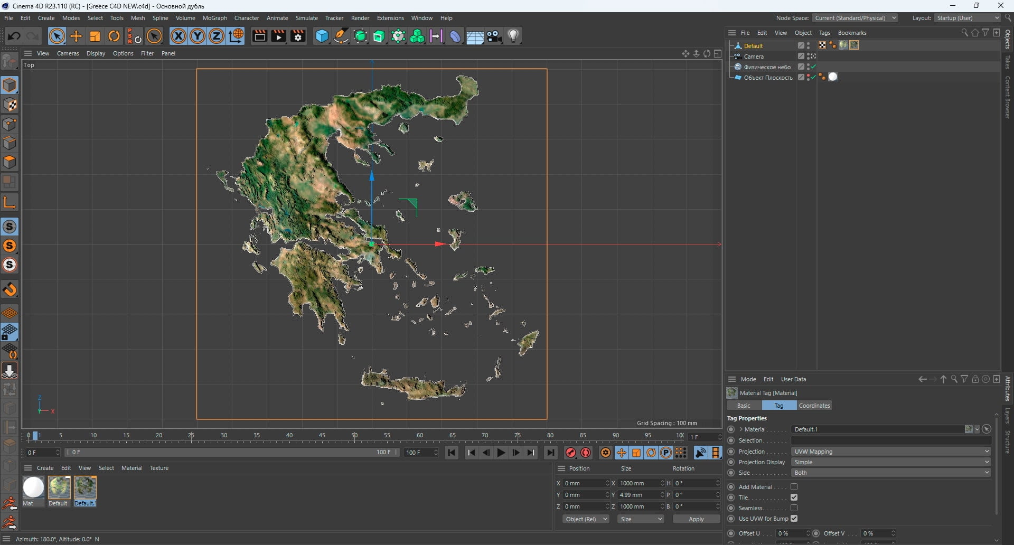Screen dimensions: 1014x545
Task: Toggle visibility dots of Default object
Action: [809, 46]
